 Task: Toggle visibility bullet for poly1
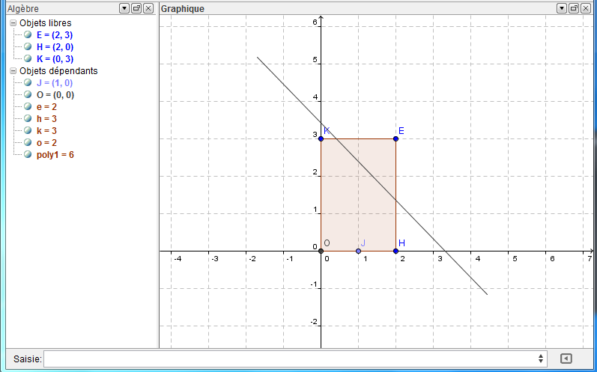28,155
